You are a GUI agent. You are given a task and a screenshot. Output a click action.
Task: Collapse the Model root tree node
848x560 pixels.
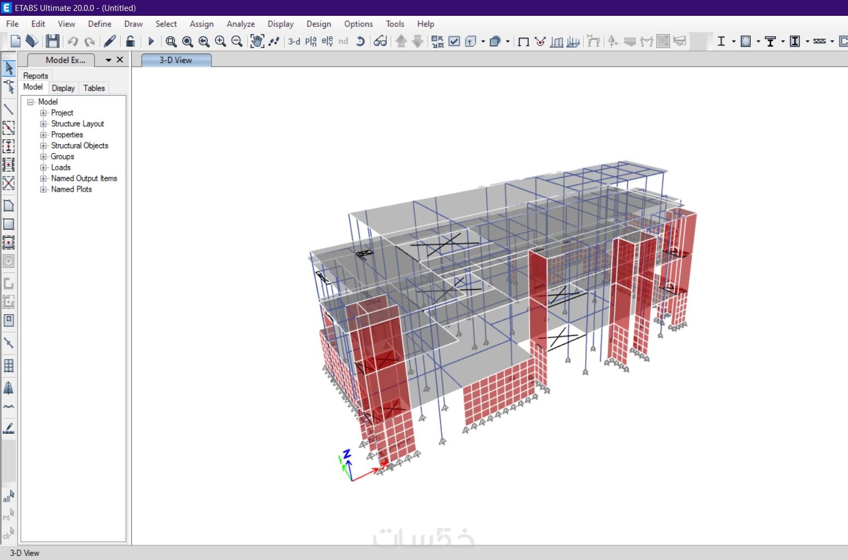pyautogui.click(x=31, y=102)
